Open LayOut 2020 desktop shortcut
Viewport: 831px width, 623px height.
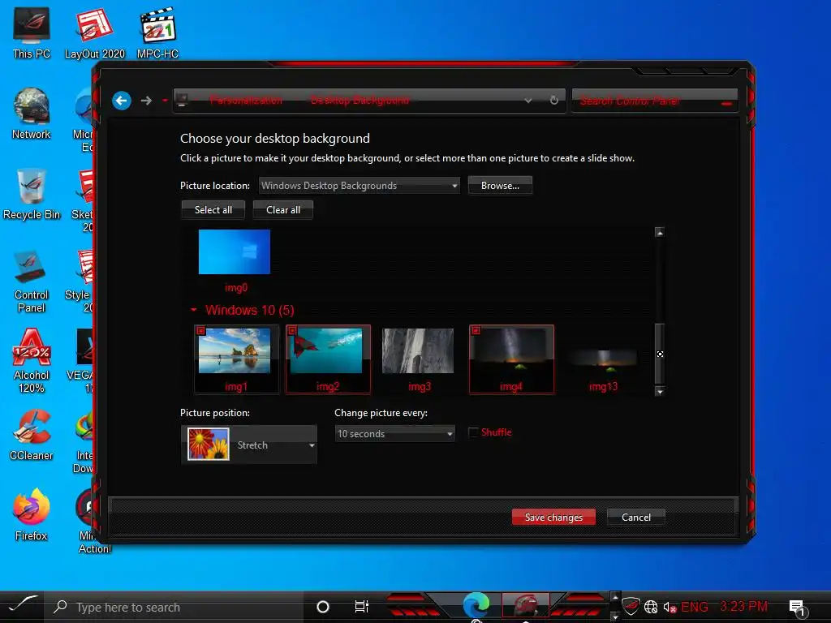(x=94, y=33)
